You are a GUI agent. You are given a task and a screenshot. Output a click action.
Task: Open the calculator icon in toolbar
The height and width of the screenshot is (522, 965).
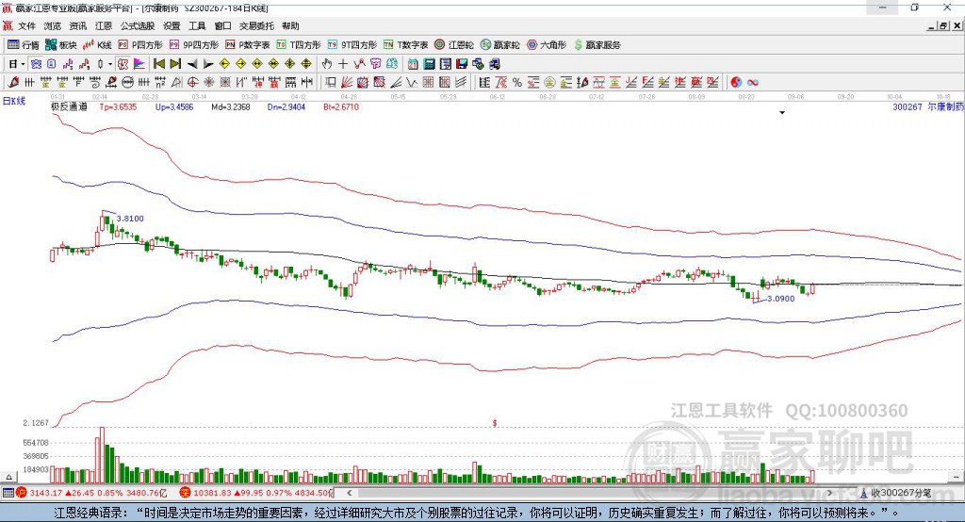[x=429, y=64]
